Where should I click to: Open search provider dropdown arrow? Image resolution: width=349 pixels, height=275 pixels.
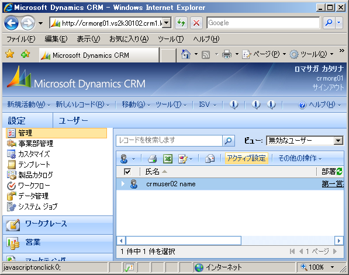pyautogui.click(x=339, y=23)
